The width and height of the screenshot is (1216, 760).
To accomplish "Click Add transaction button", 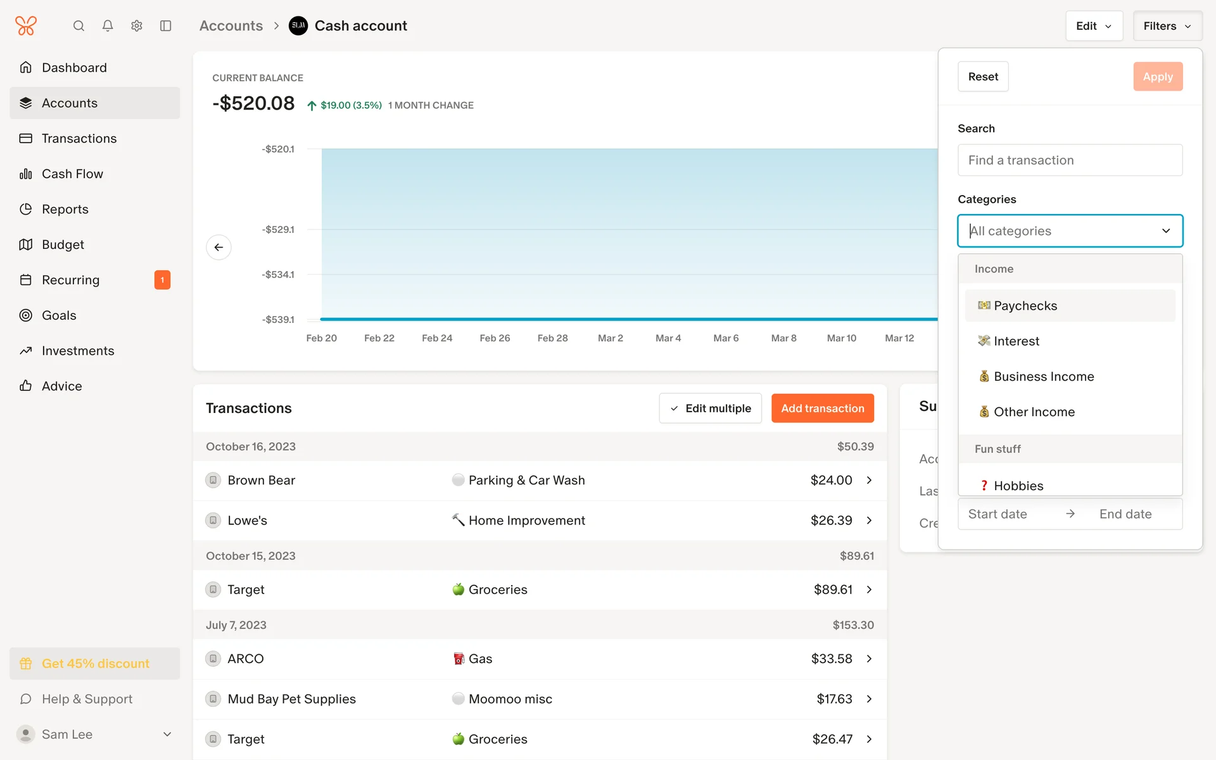I will point(822,408).
